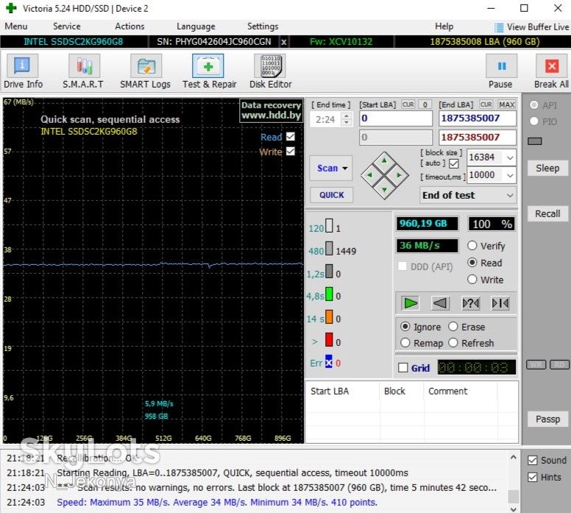Toggle the Sound checkbox
The width and height of the screenshot is (571, 513).
(533, 460)
